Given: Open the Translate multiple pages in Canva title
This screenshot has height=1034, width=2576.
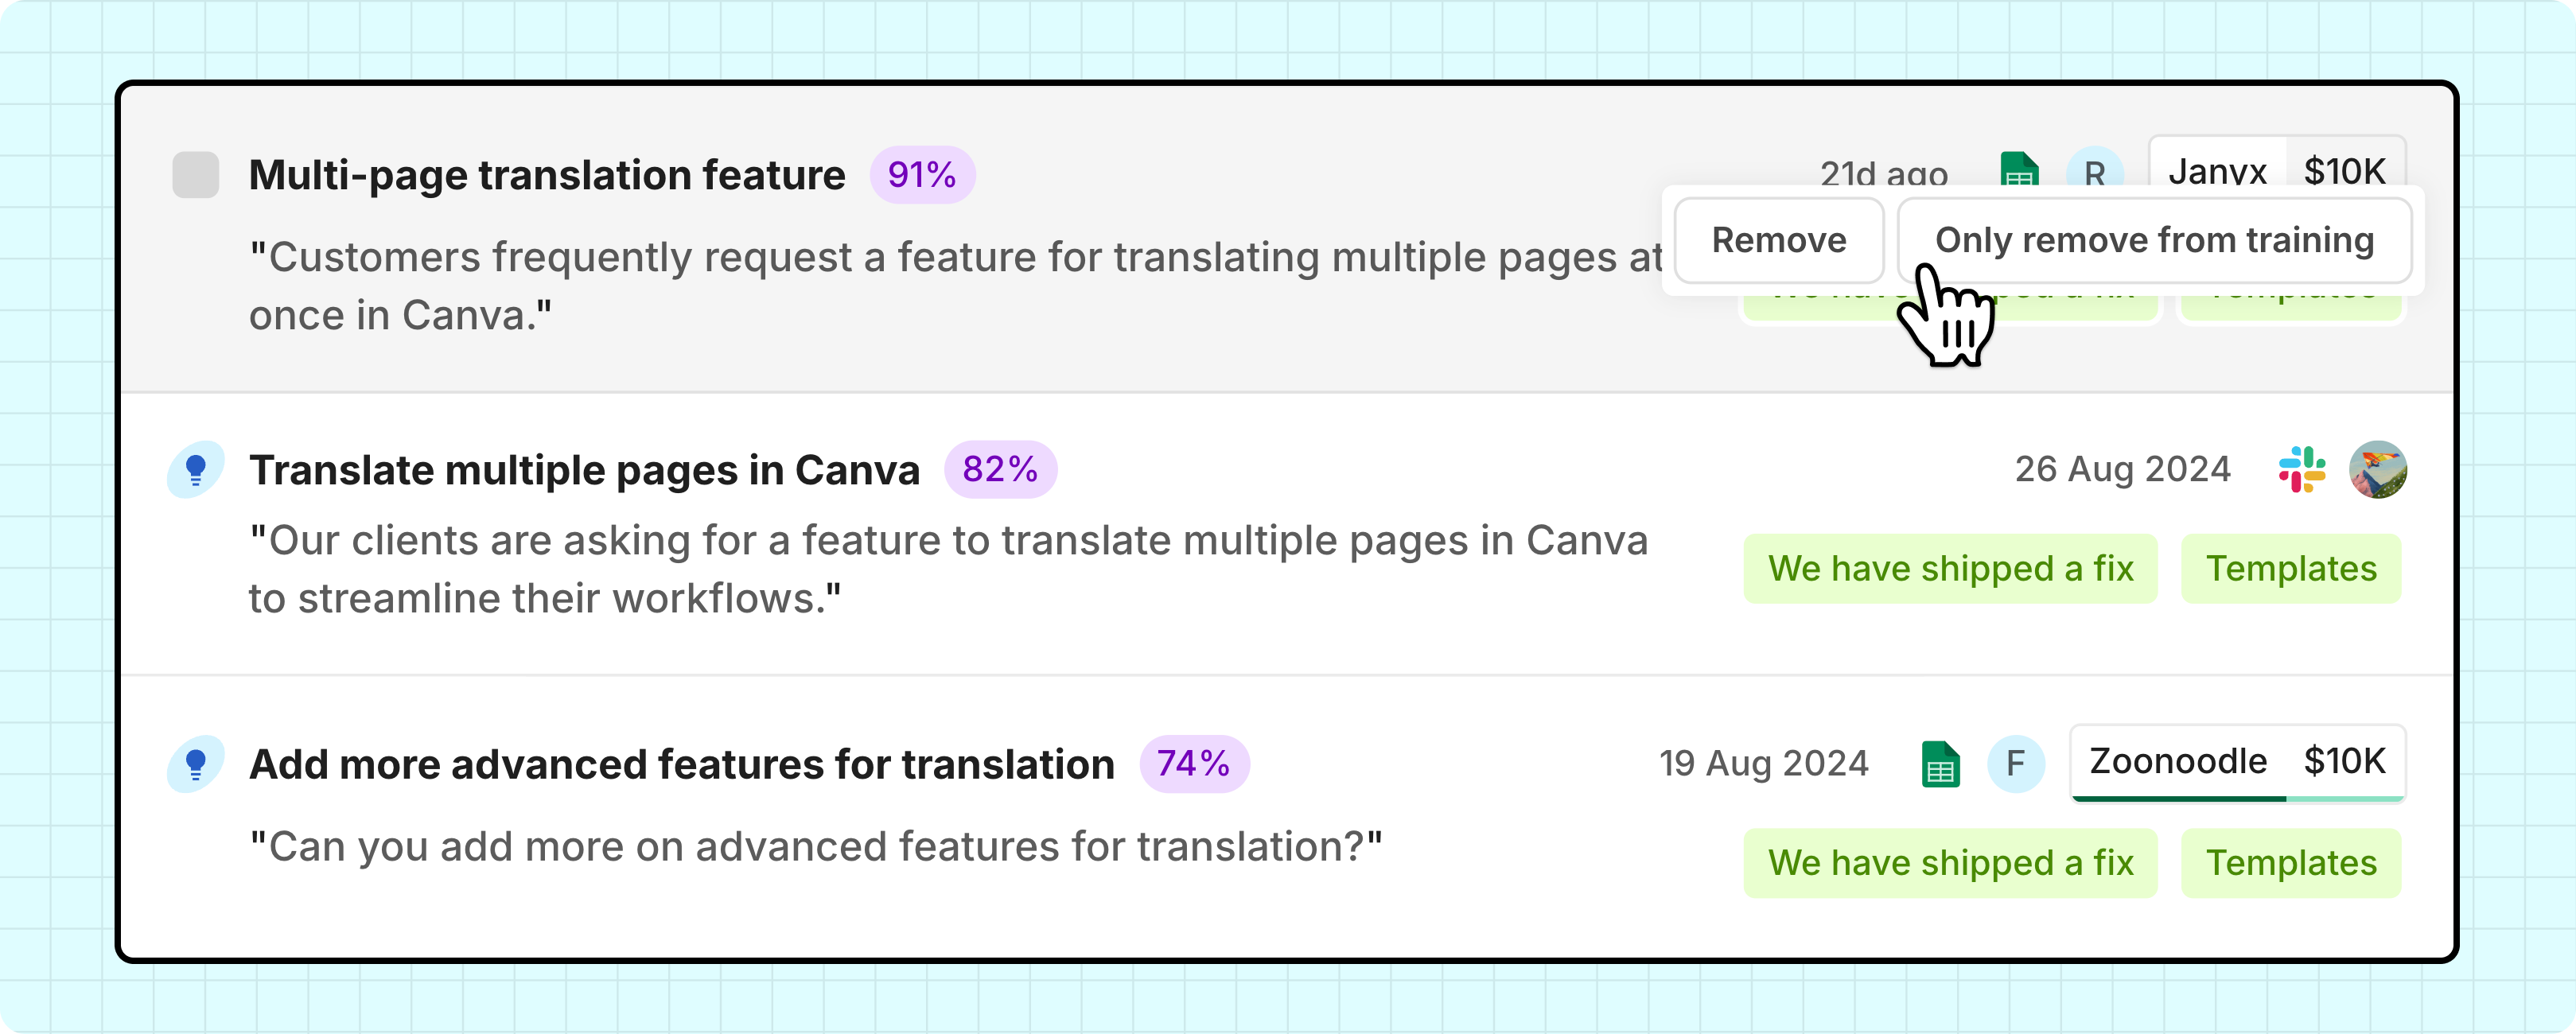Looking at the screenshot, I should 584,470.
